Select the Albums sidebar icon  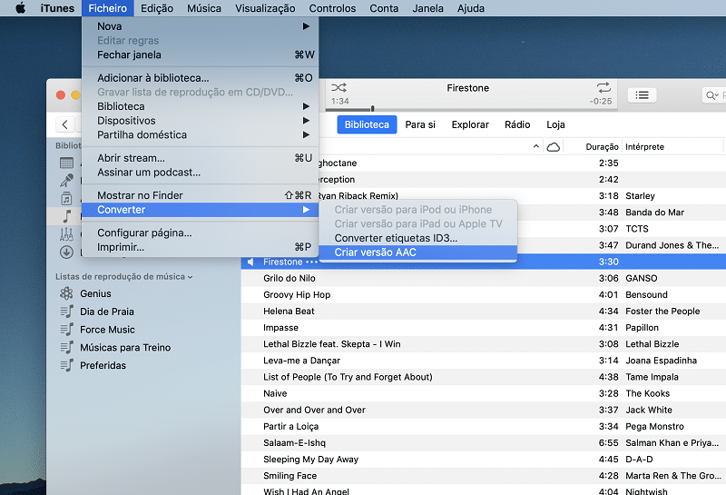[66, 198]
